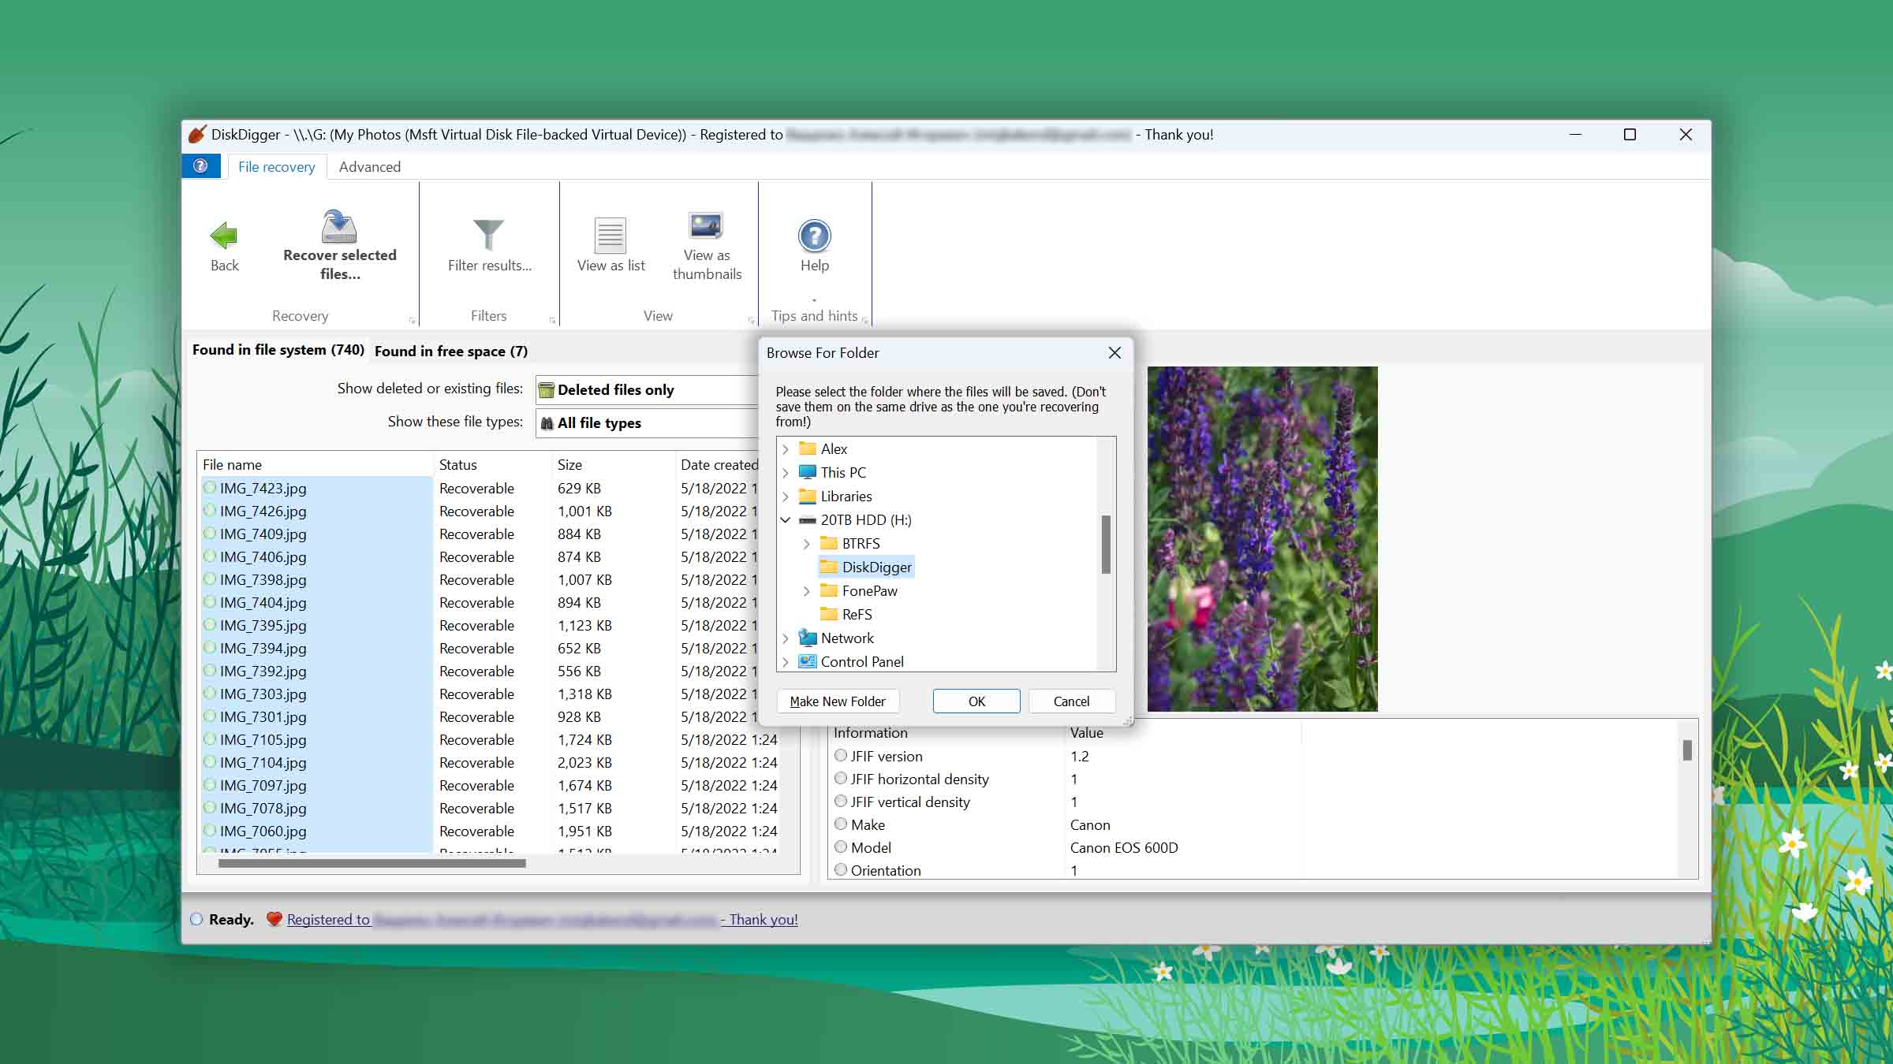Image resolution: width=1893 pixels, height=1064 pixels.
Task: Click the file list horizontal scrollbar
Action: click(372, 864)
